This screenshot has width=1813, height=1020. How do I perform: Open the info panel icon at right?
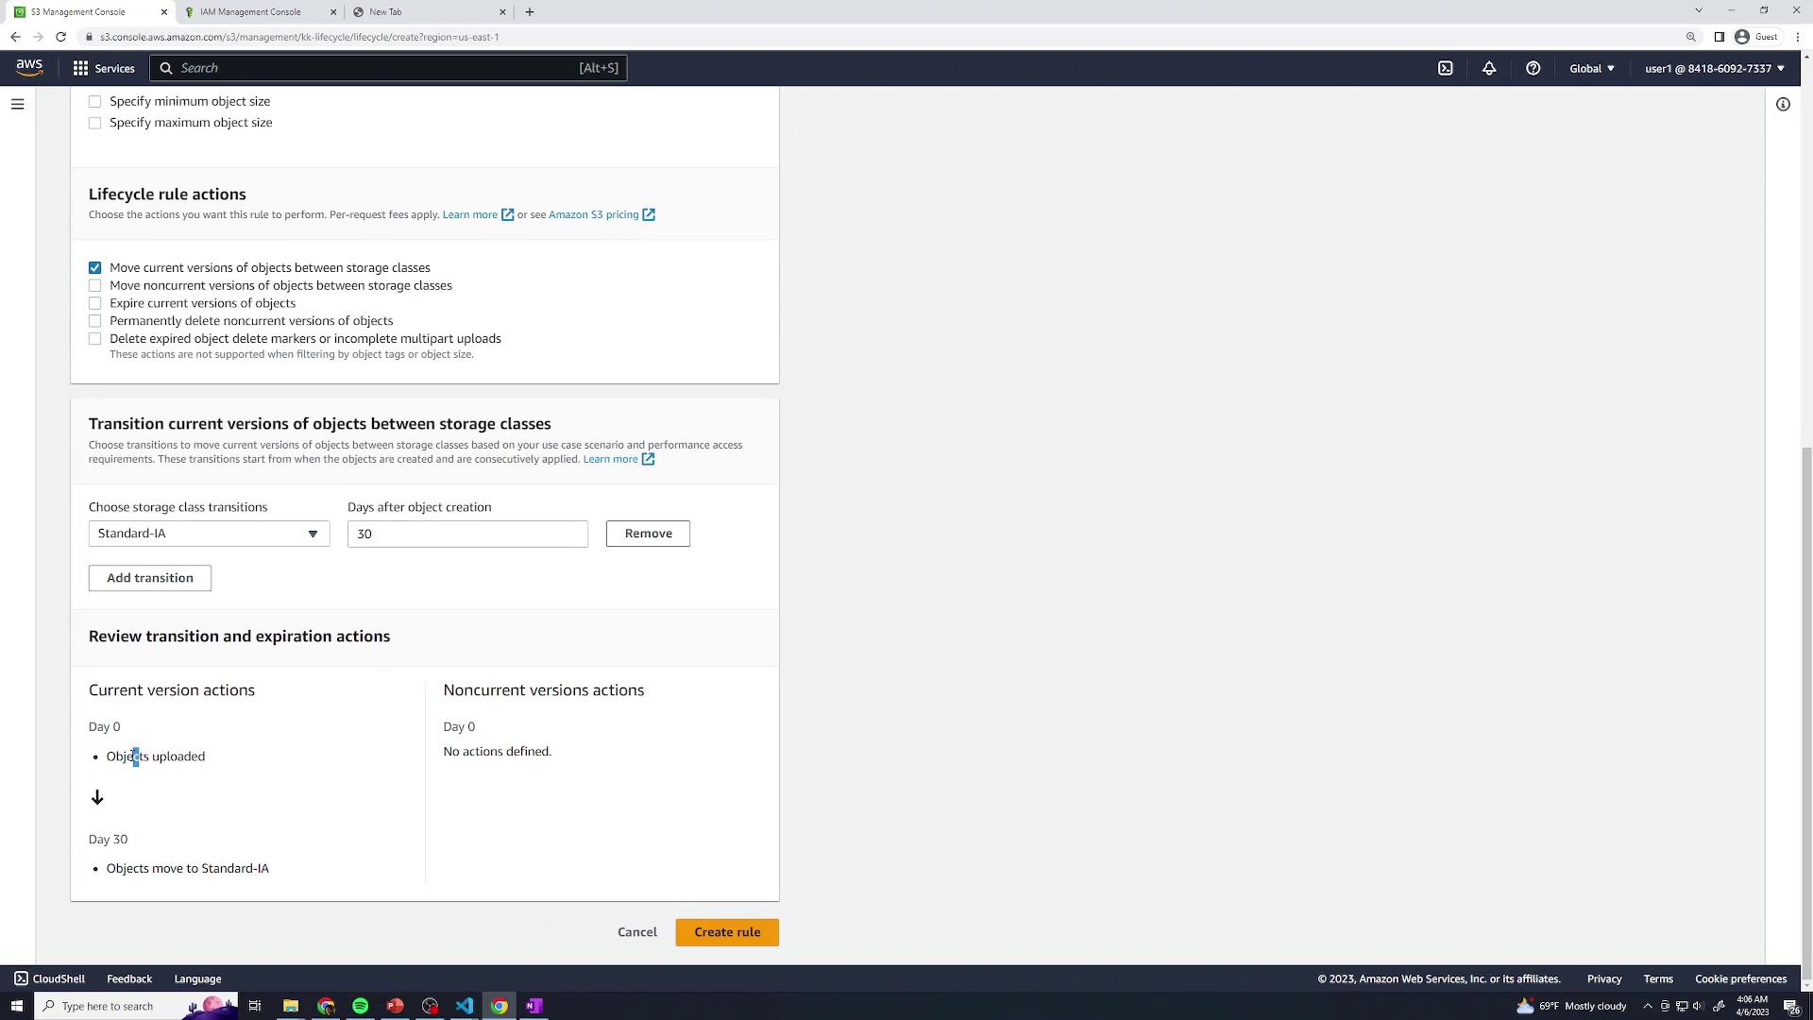coord(1783,105)
